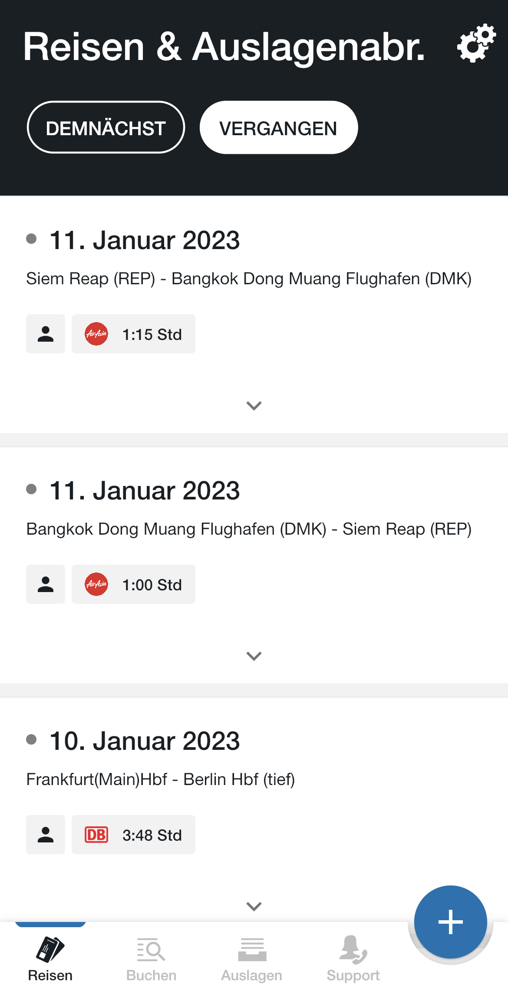Viewport: 508px width, 995px height.
Task: Tap the blue plus add button
Action: click(450, 922)
